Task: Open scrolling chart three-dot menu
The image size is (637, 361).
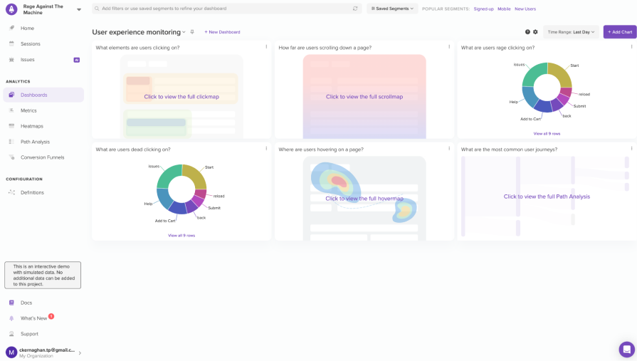Action: [449, 47]
